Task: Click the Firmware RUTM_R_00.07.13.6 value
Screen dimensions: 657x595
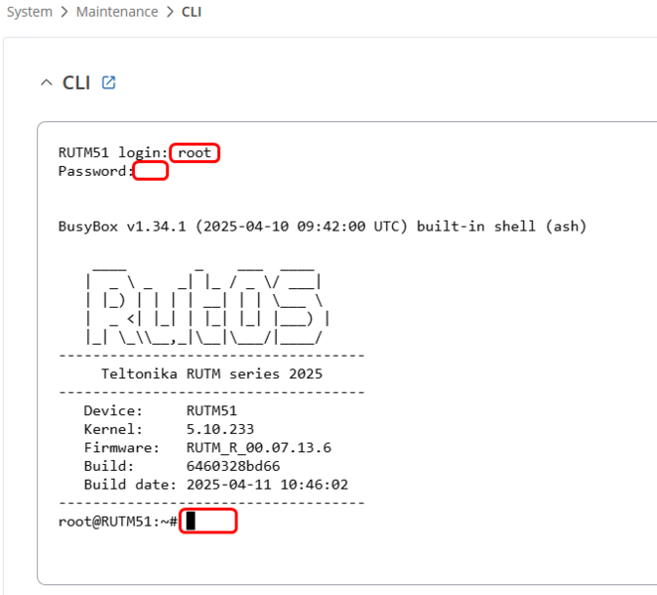Action: coord(259,447)
